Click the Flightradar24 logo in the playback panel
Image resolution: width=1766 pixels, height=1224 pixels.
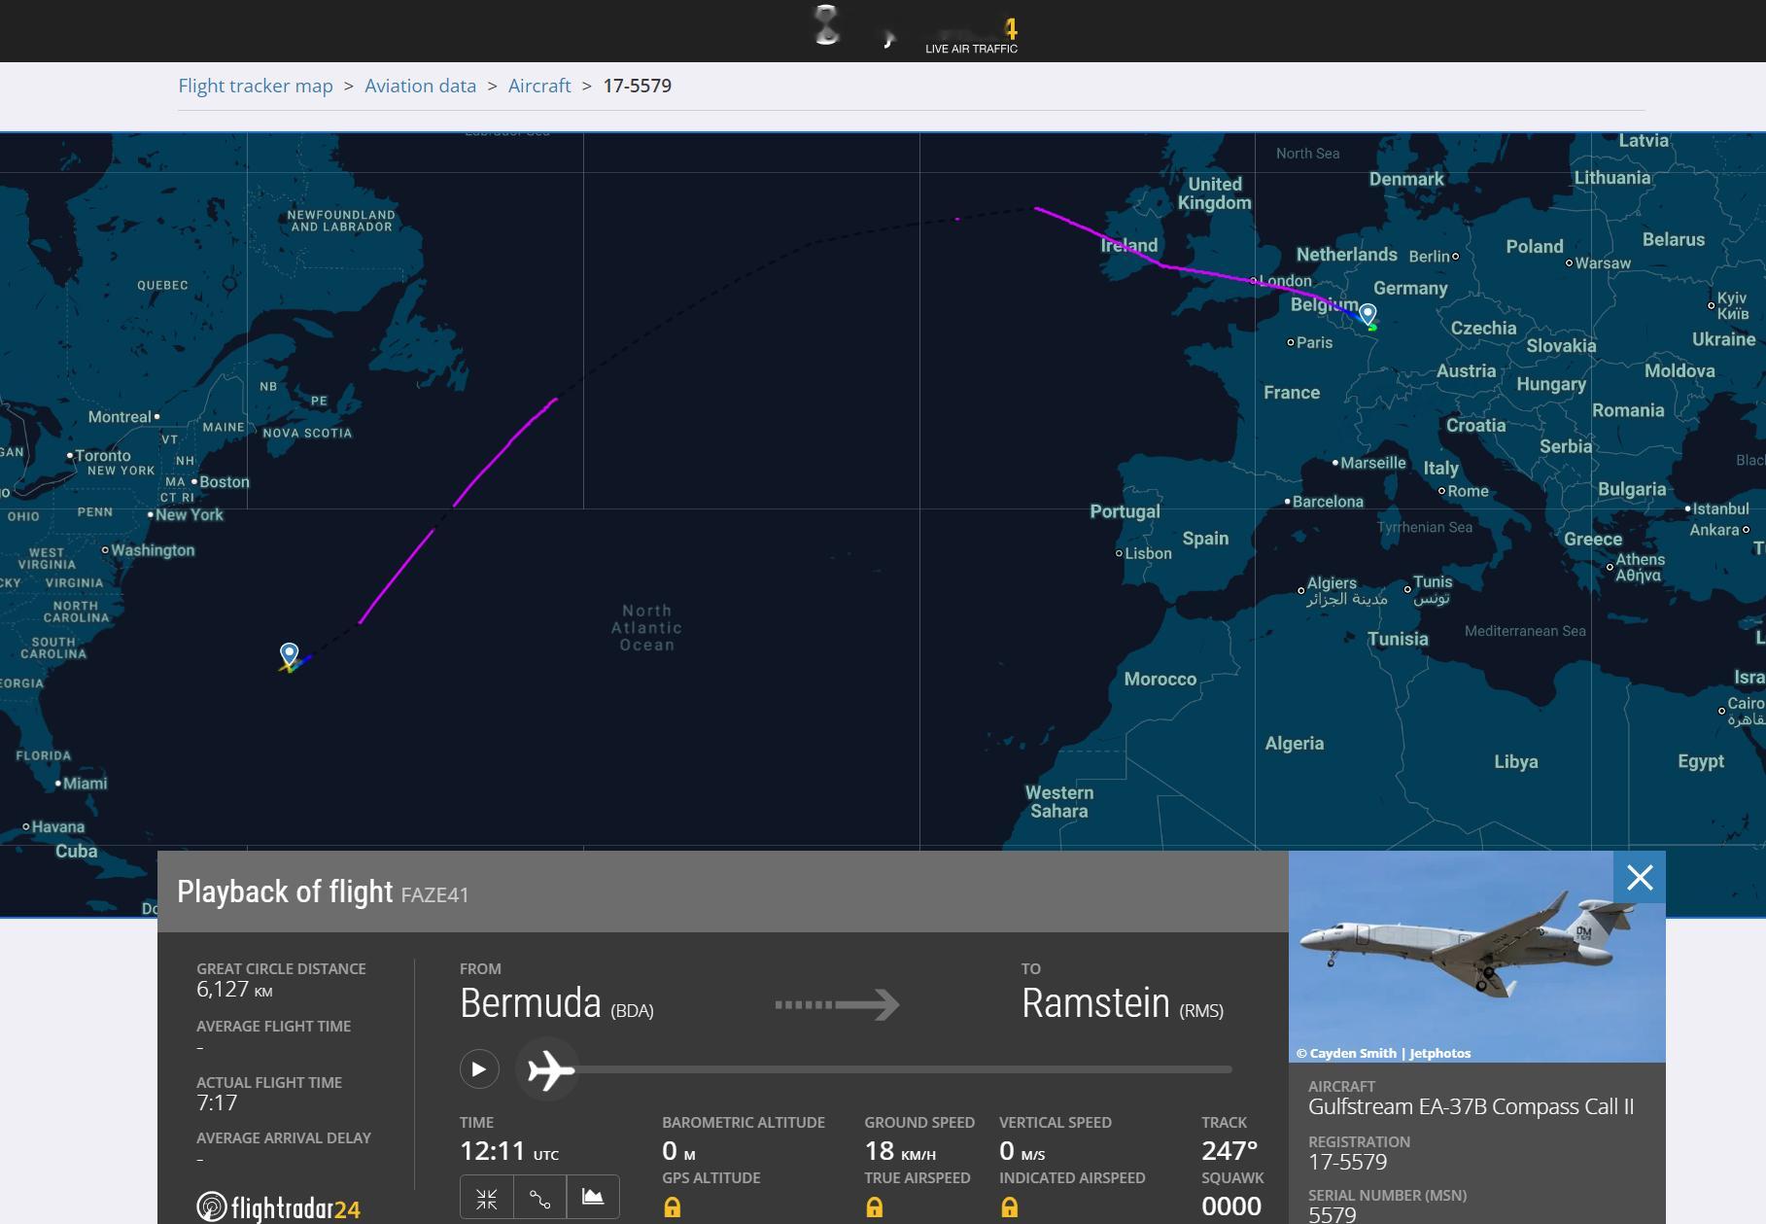[x=278, y=1207]
